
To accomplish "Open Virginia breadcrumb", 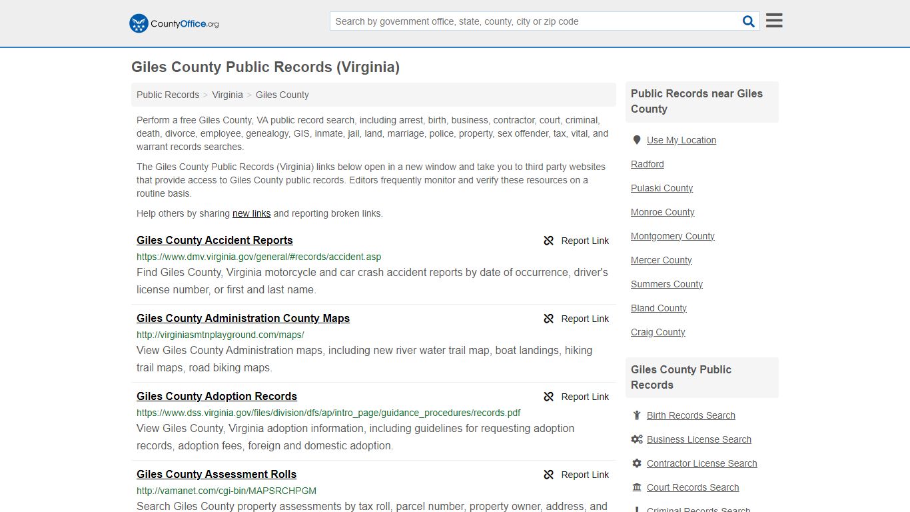I will tap(227, 95).
